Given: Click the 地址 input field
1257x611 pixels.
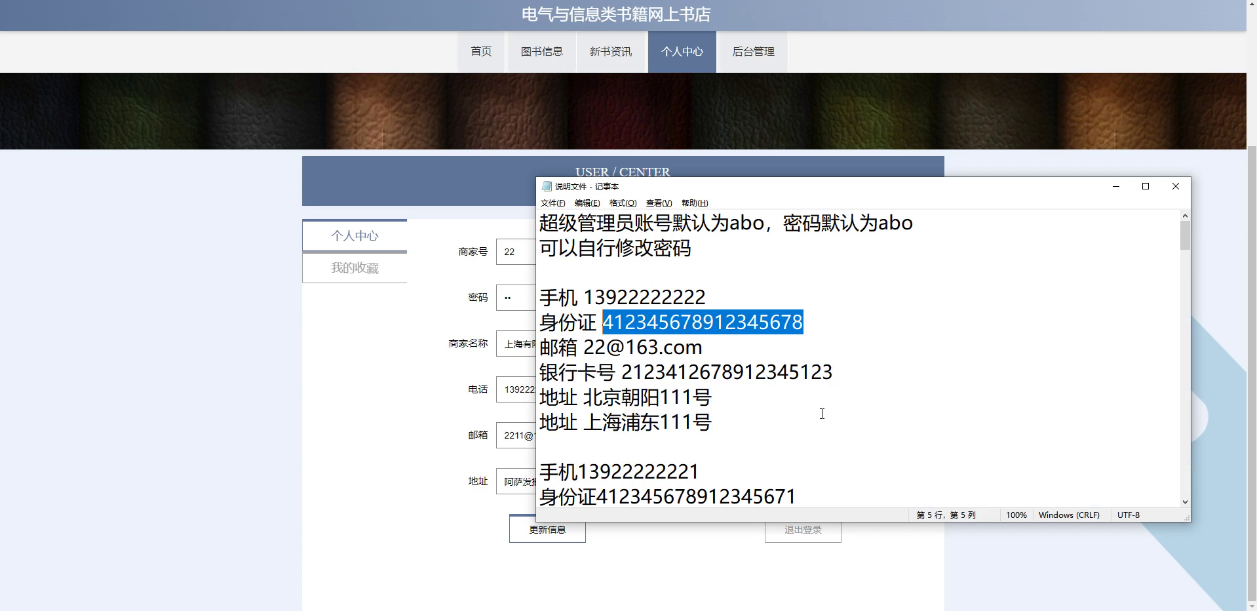Looking at the screenshot, I should [516, 481].
